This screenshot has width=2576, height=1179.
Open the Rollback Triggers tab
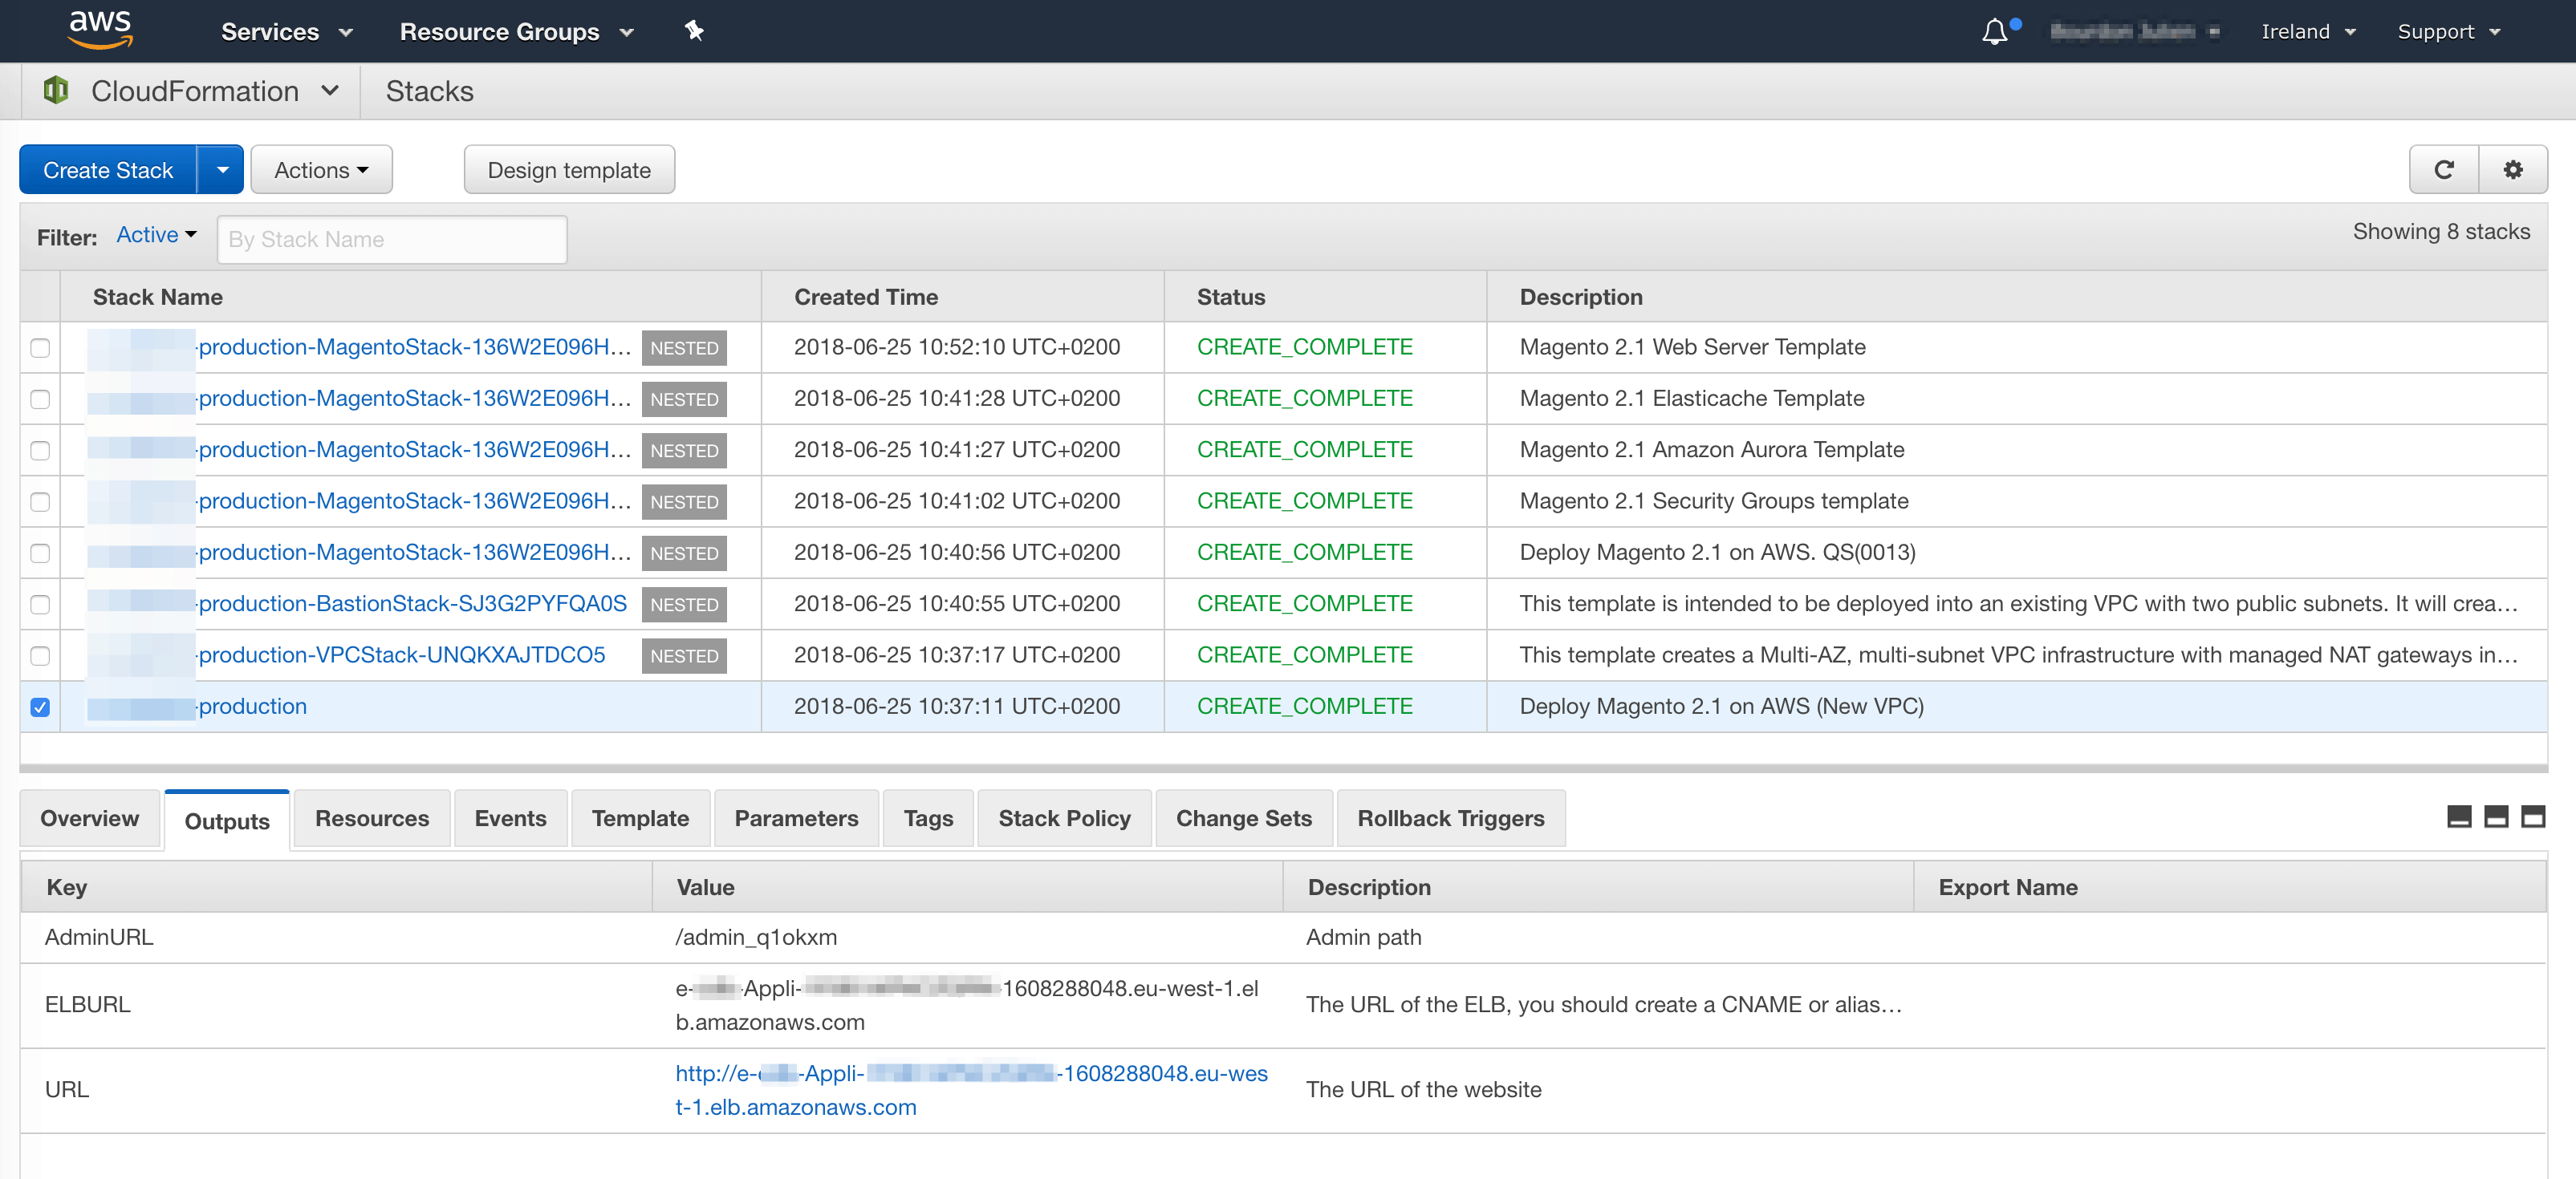[1450, 818]
